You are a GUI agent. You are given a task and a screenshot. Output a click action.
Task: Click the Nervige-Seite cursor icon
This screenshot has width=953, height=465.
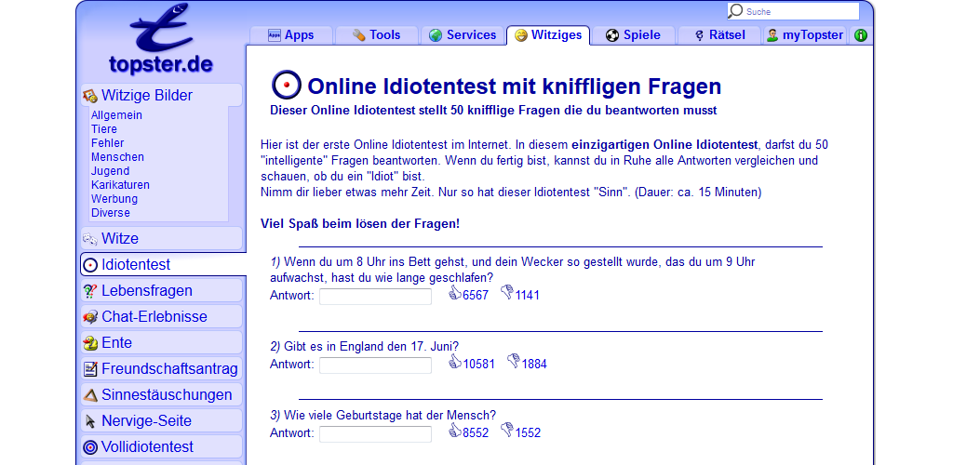90,421
